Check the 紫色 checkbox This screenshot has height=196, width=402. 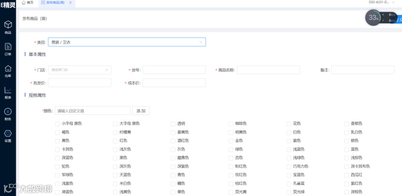point(289,141)
